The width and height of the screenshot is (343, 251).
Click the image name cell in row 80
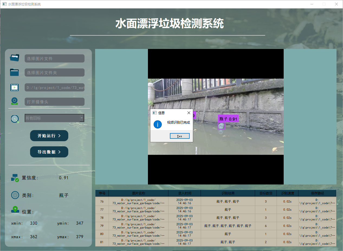(138, 234)
